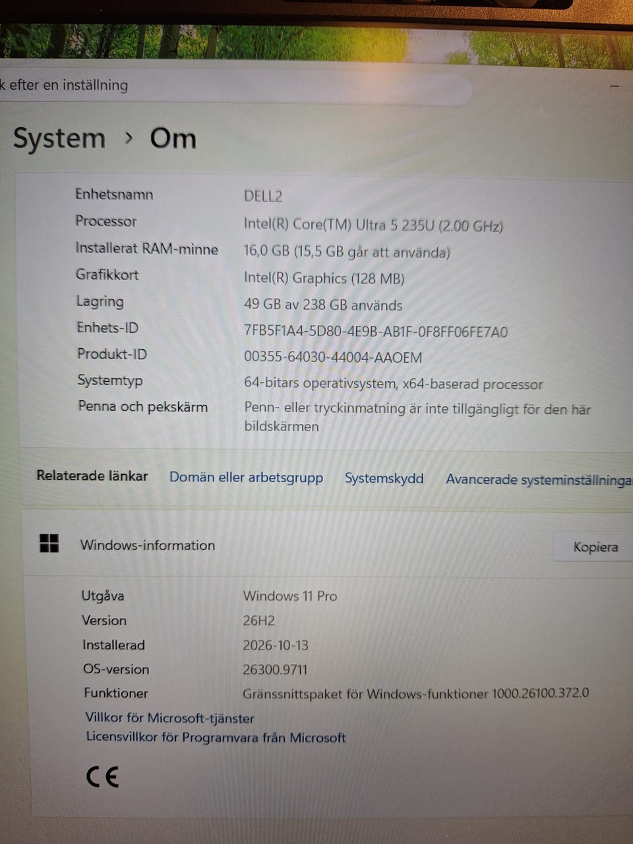Click the version value 26H2
This screenshot has width=633, height=844.
[259, 620]
